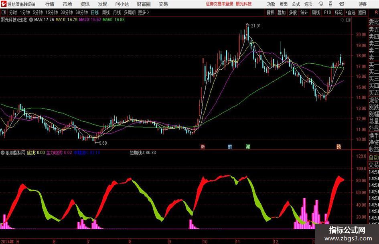This screenshot has height=244, width=379.
Task: Open the 财富圈 menu
Action: click(144, 4)
